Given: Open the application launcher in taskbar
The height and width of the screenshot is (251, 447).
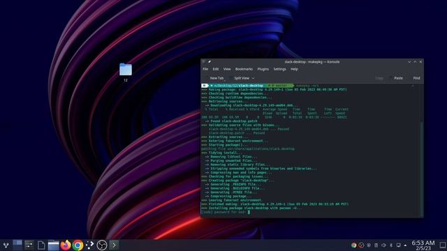Looking at the screenshot, I should point(6,245).
